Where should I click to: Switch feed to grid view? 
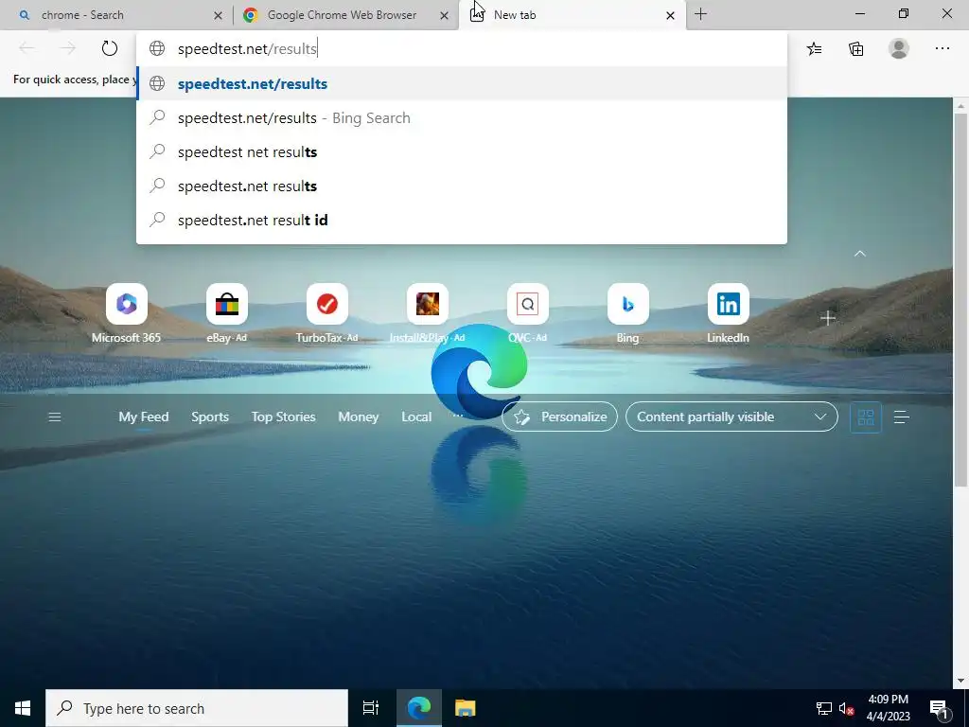[x=866, y=417]
